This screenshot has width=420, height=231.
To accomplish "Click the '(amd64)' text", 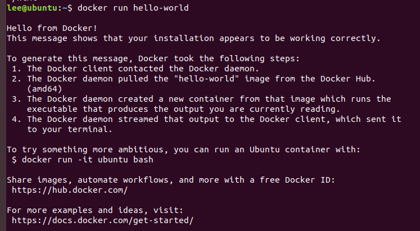I will 44,89.
